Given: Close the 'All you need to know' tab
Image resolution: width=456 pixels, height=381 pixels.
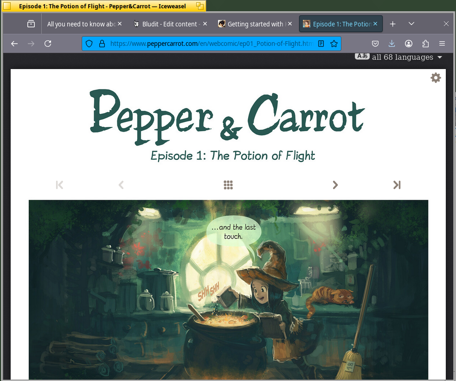Looking at the screenshot, I should tap(120, 24).
